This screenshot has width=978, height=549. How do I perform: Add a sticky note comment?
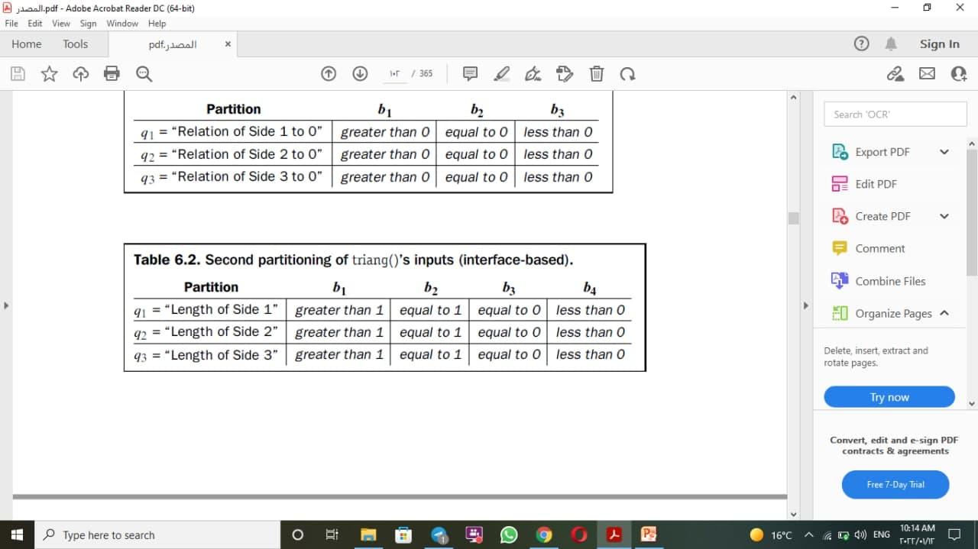click(x=469, y=73)
